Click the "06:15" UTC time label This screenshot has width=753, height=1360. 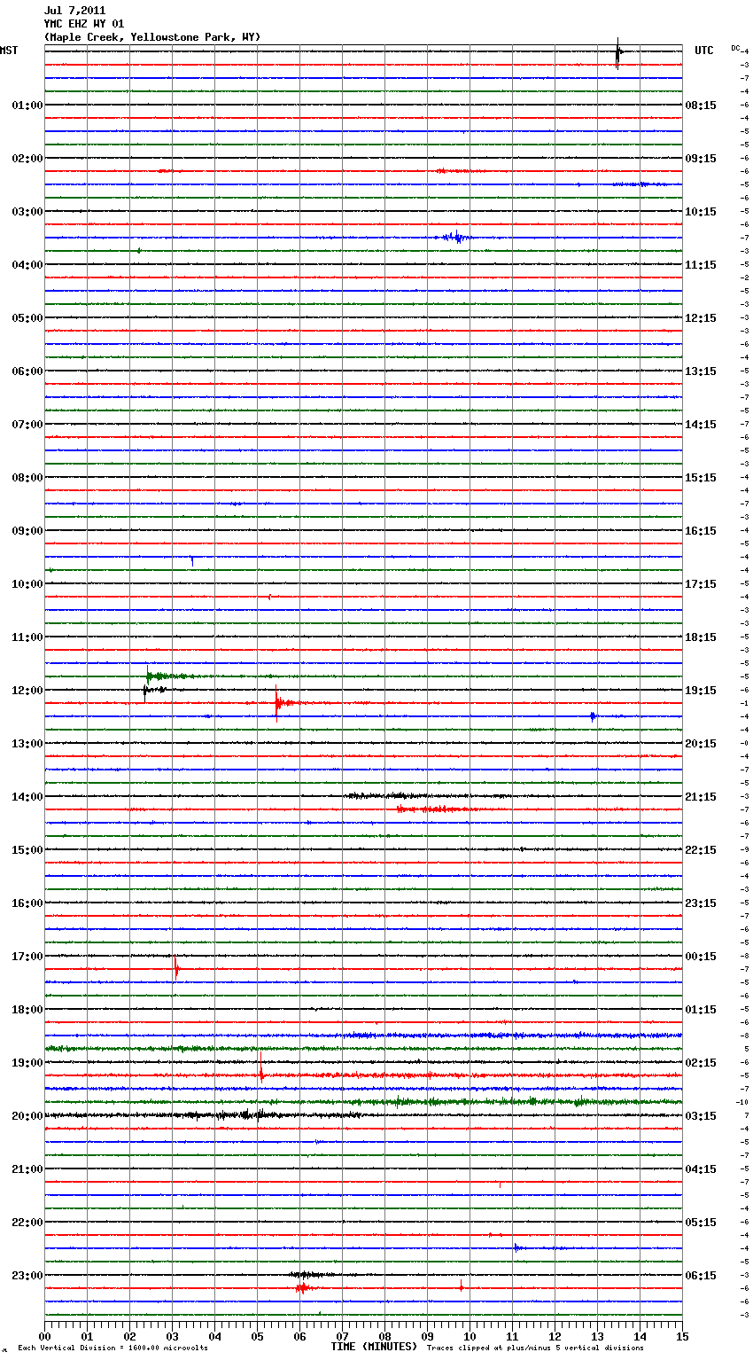pos(701,1275)
